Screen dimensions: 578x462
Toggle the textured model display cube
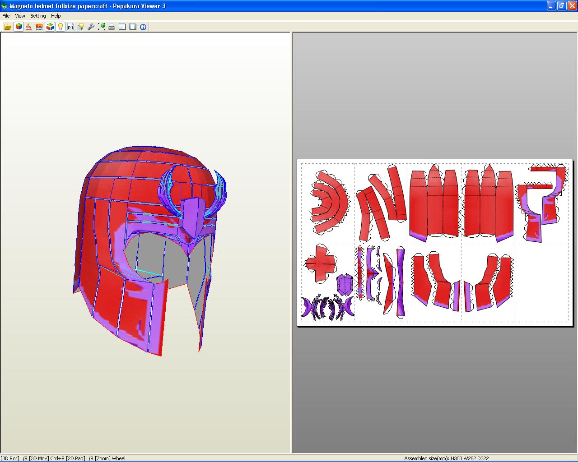[18, 27]
